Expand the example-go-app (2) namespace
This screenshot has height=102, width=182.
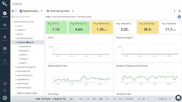16,38
